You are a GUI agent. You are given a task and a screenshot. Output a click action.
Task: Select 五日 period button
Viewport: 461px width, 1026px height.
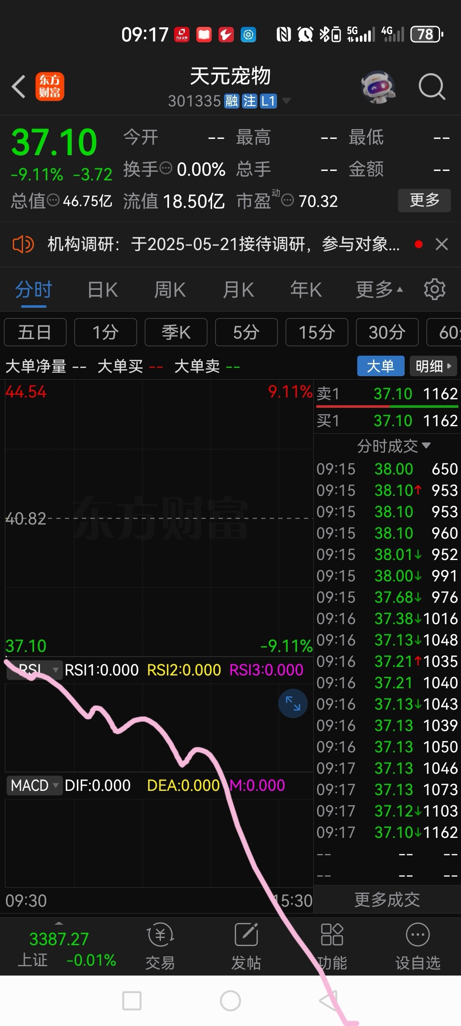[35, 332]
